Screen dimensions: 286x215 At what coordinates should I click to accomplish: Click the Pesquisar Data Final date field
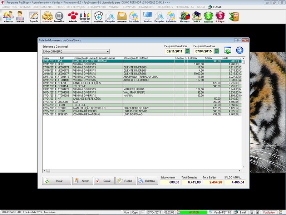(x=203, y=51)
